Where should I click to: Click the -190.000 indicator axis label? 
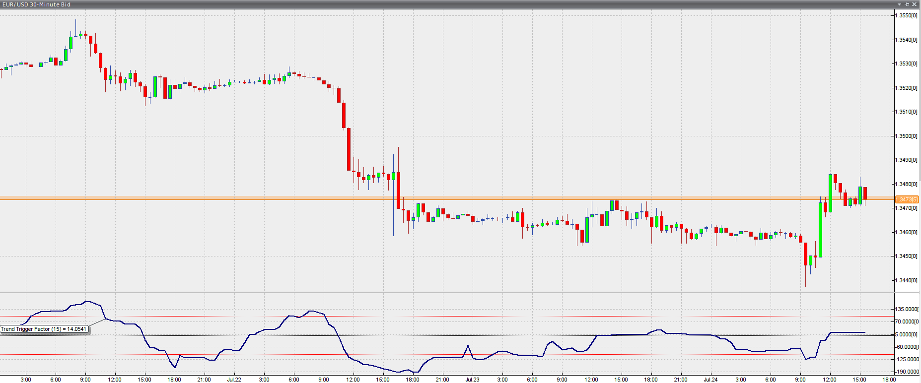(907, 372)
